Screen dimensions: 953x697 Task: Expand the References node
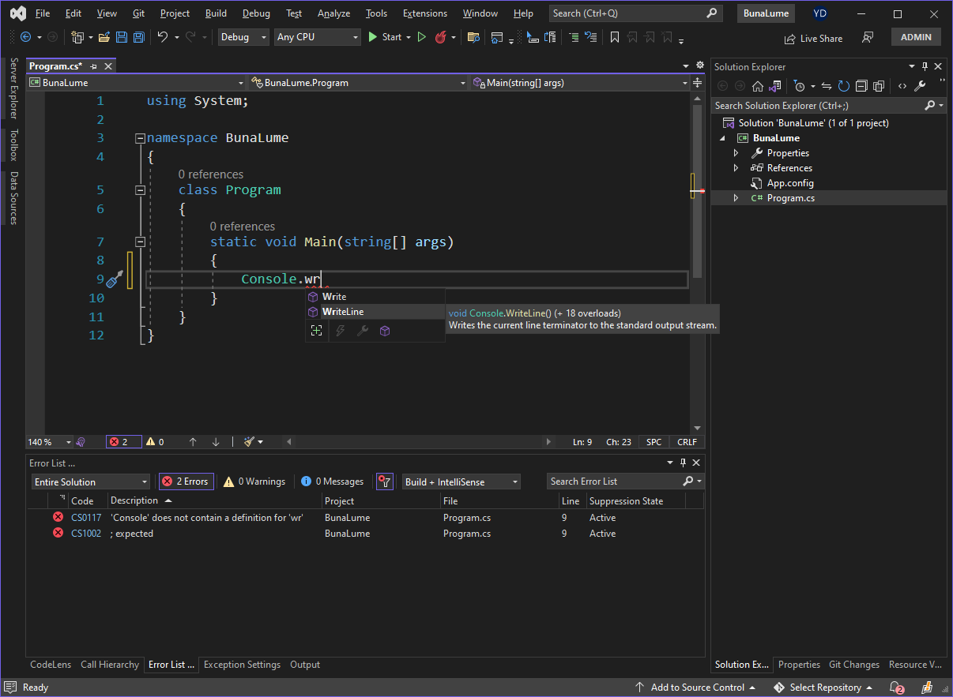coord(736,168)
